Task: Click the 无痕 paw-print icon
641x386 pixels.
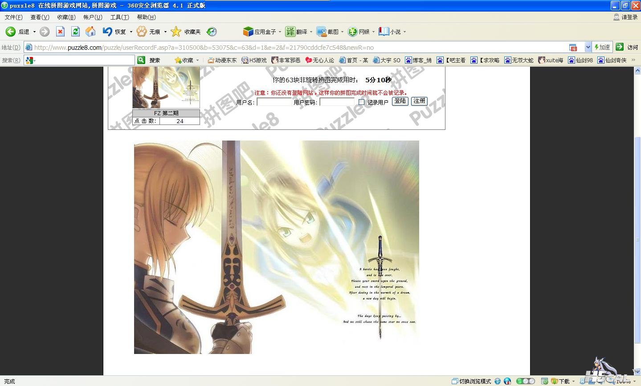Action: click(x=142, y=32)
